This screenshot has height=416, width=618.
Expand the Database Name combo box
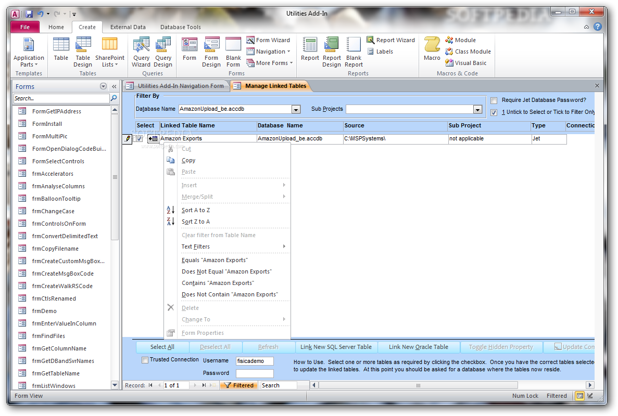[x=296, y=109]
